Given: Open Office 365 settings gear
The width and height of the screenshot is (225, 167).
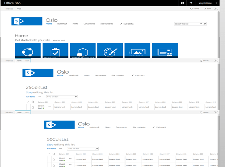Looking at the screenshot, I should point(182,3).
